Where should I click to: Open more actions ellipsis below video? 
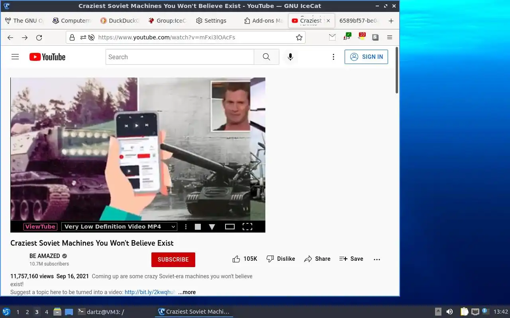[377, 259]
